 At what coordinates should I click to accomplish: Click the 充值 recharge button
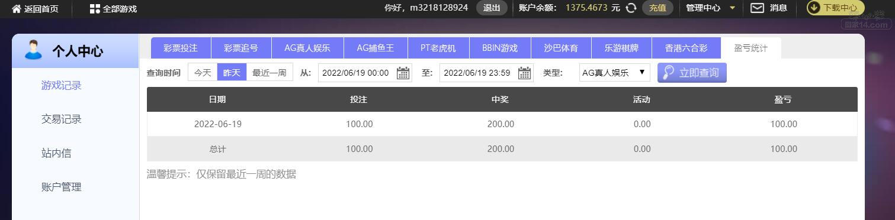657,8
